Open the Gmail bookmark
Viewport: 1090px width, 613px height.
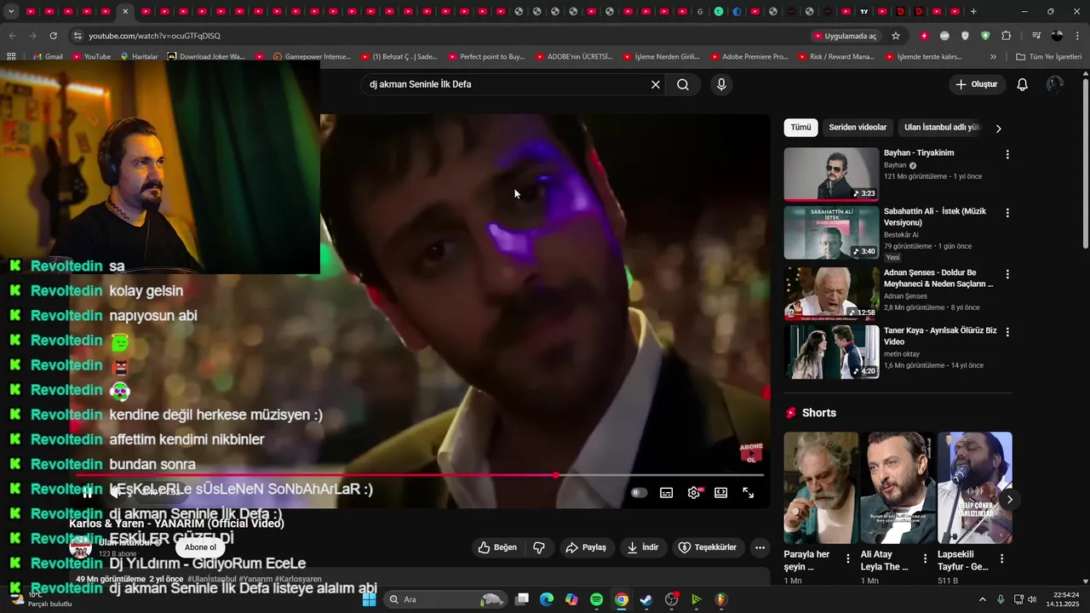[x=48, y=57]
